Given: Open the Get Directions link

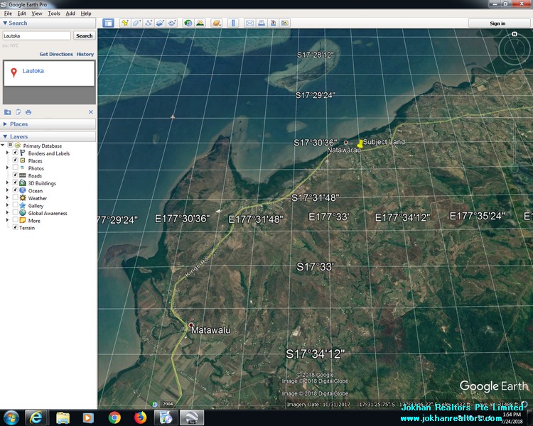Looking at the screenshot, I should pyautogui.click(x=55, y=54).
